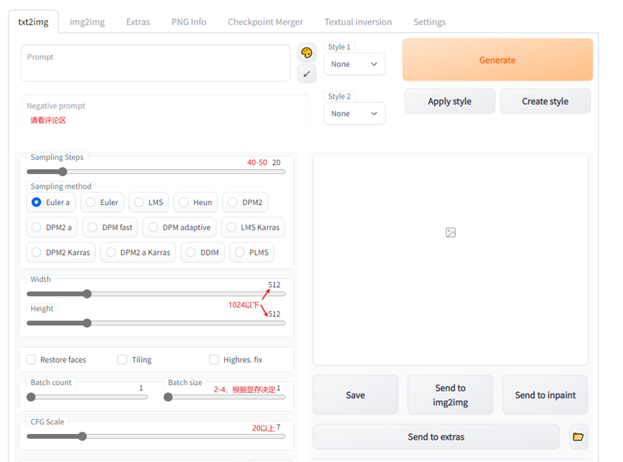The height and width of the screenshot is (462, 623).
Task: Click the image placeholder icon in the preview
Action: 451,232
